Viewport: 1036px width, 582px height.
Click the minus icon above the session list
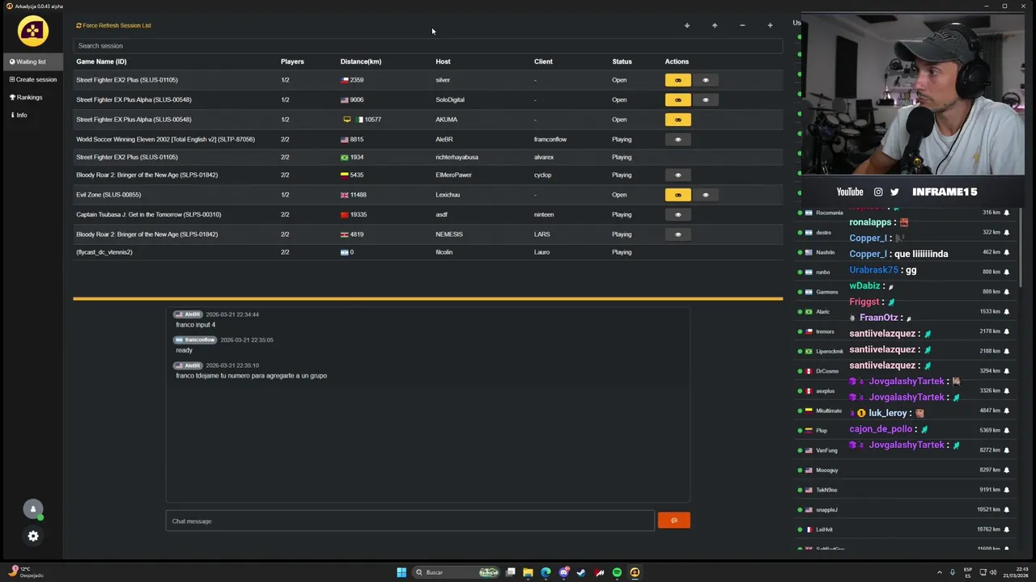coord(742,25)
